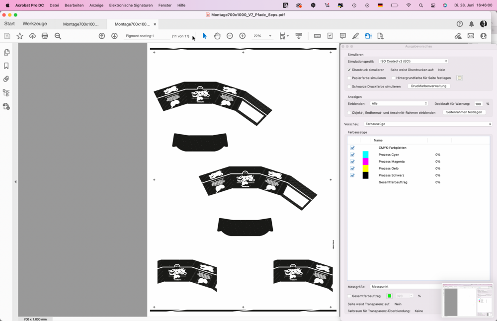497x321 pixels.
Task: Open the notifications bell
Action: pyautogui.click(x=472, y=24)
